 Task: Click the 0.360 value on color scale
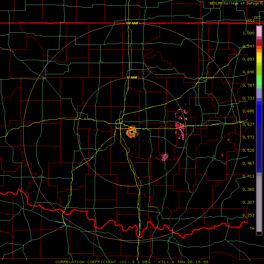pos(248,189)
